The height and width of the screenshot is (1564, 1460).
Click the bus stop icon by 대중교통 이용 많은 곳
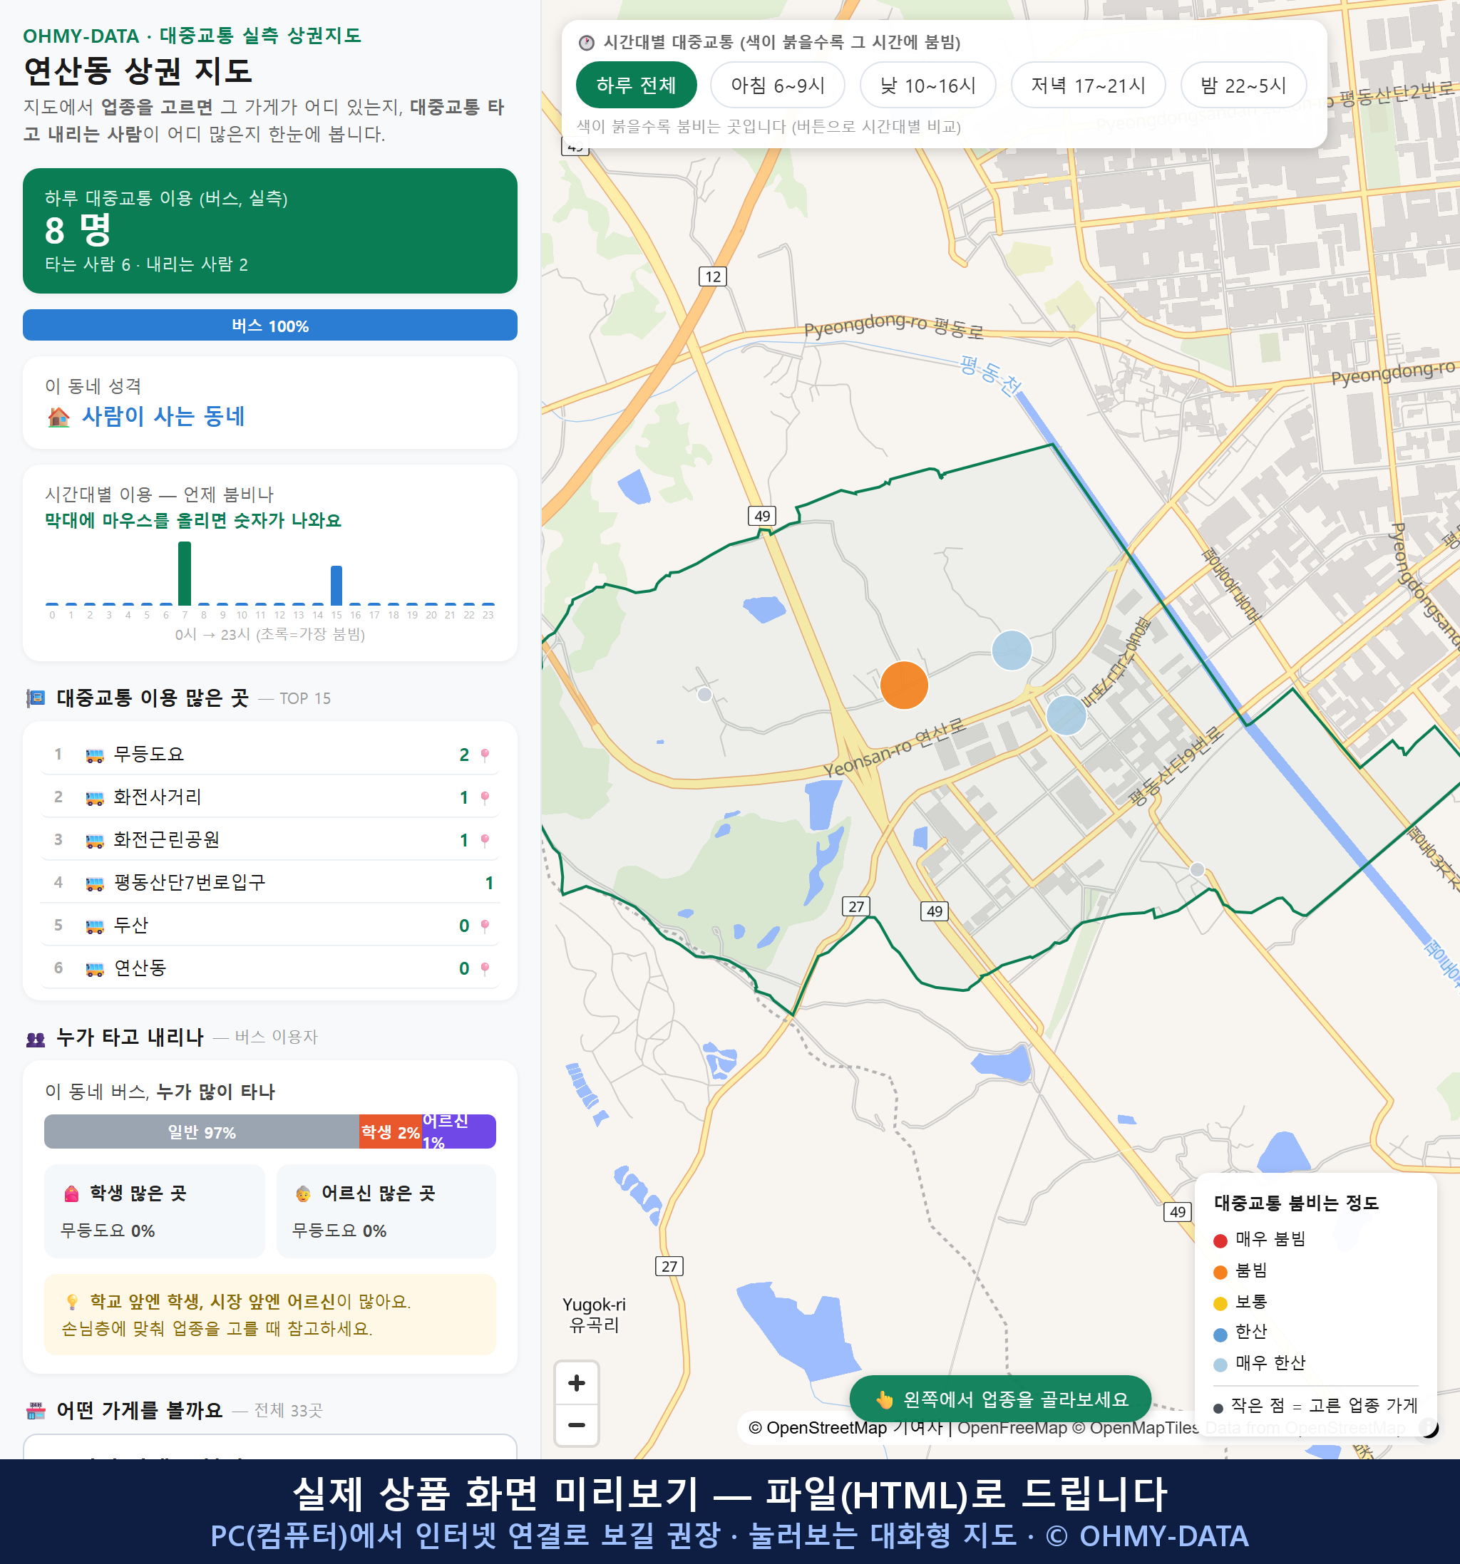pos(36,698)
